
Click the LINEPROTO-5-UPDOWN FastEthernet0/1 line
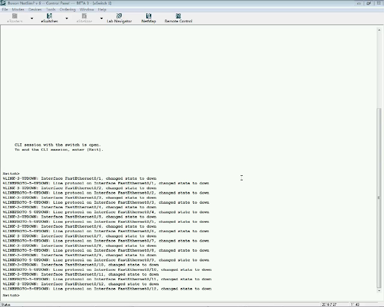tap(106, 183)
